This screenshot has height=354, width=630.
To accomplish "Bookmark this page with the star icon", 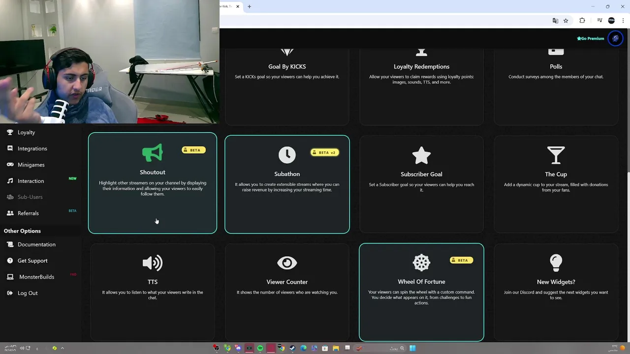I will pos(566,21).
